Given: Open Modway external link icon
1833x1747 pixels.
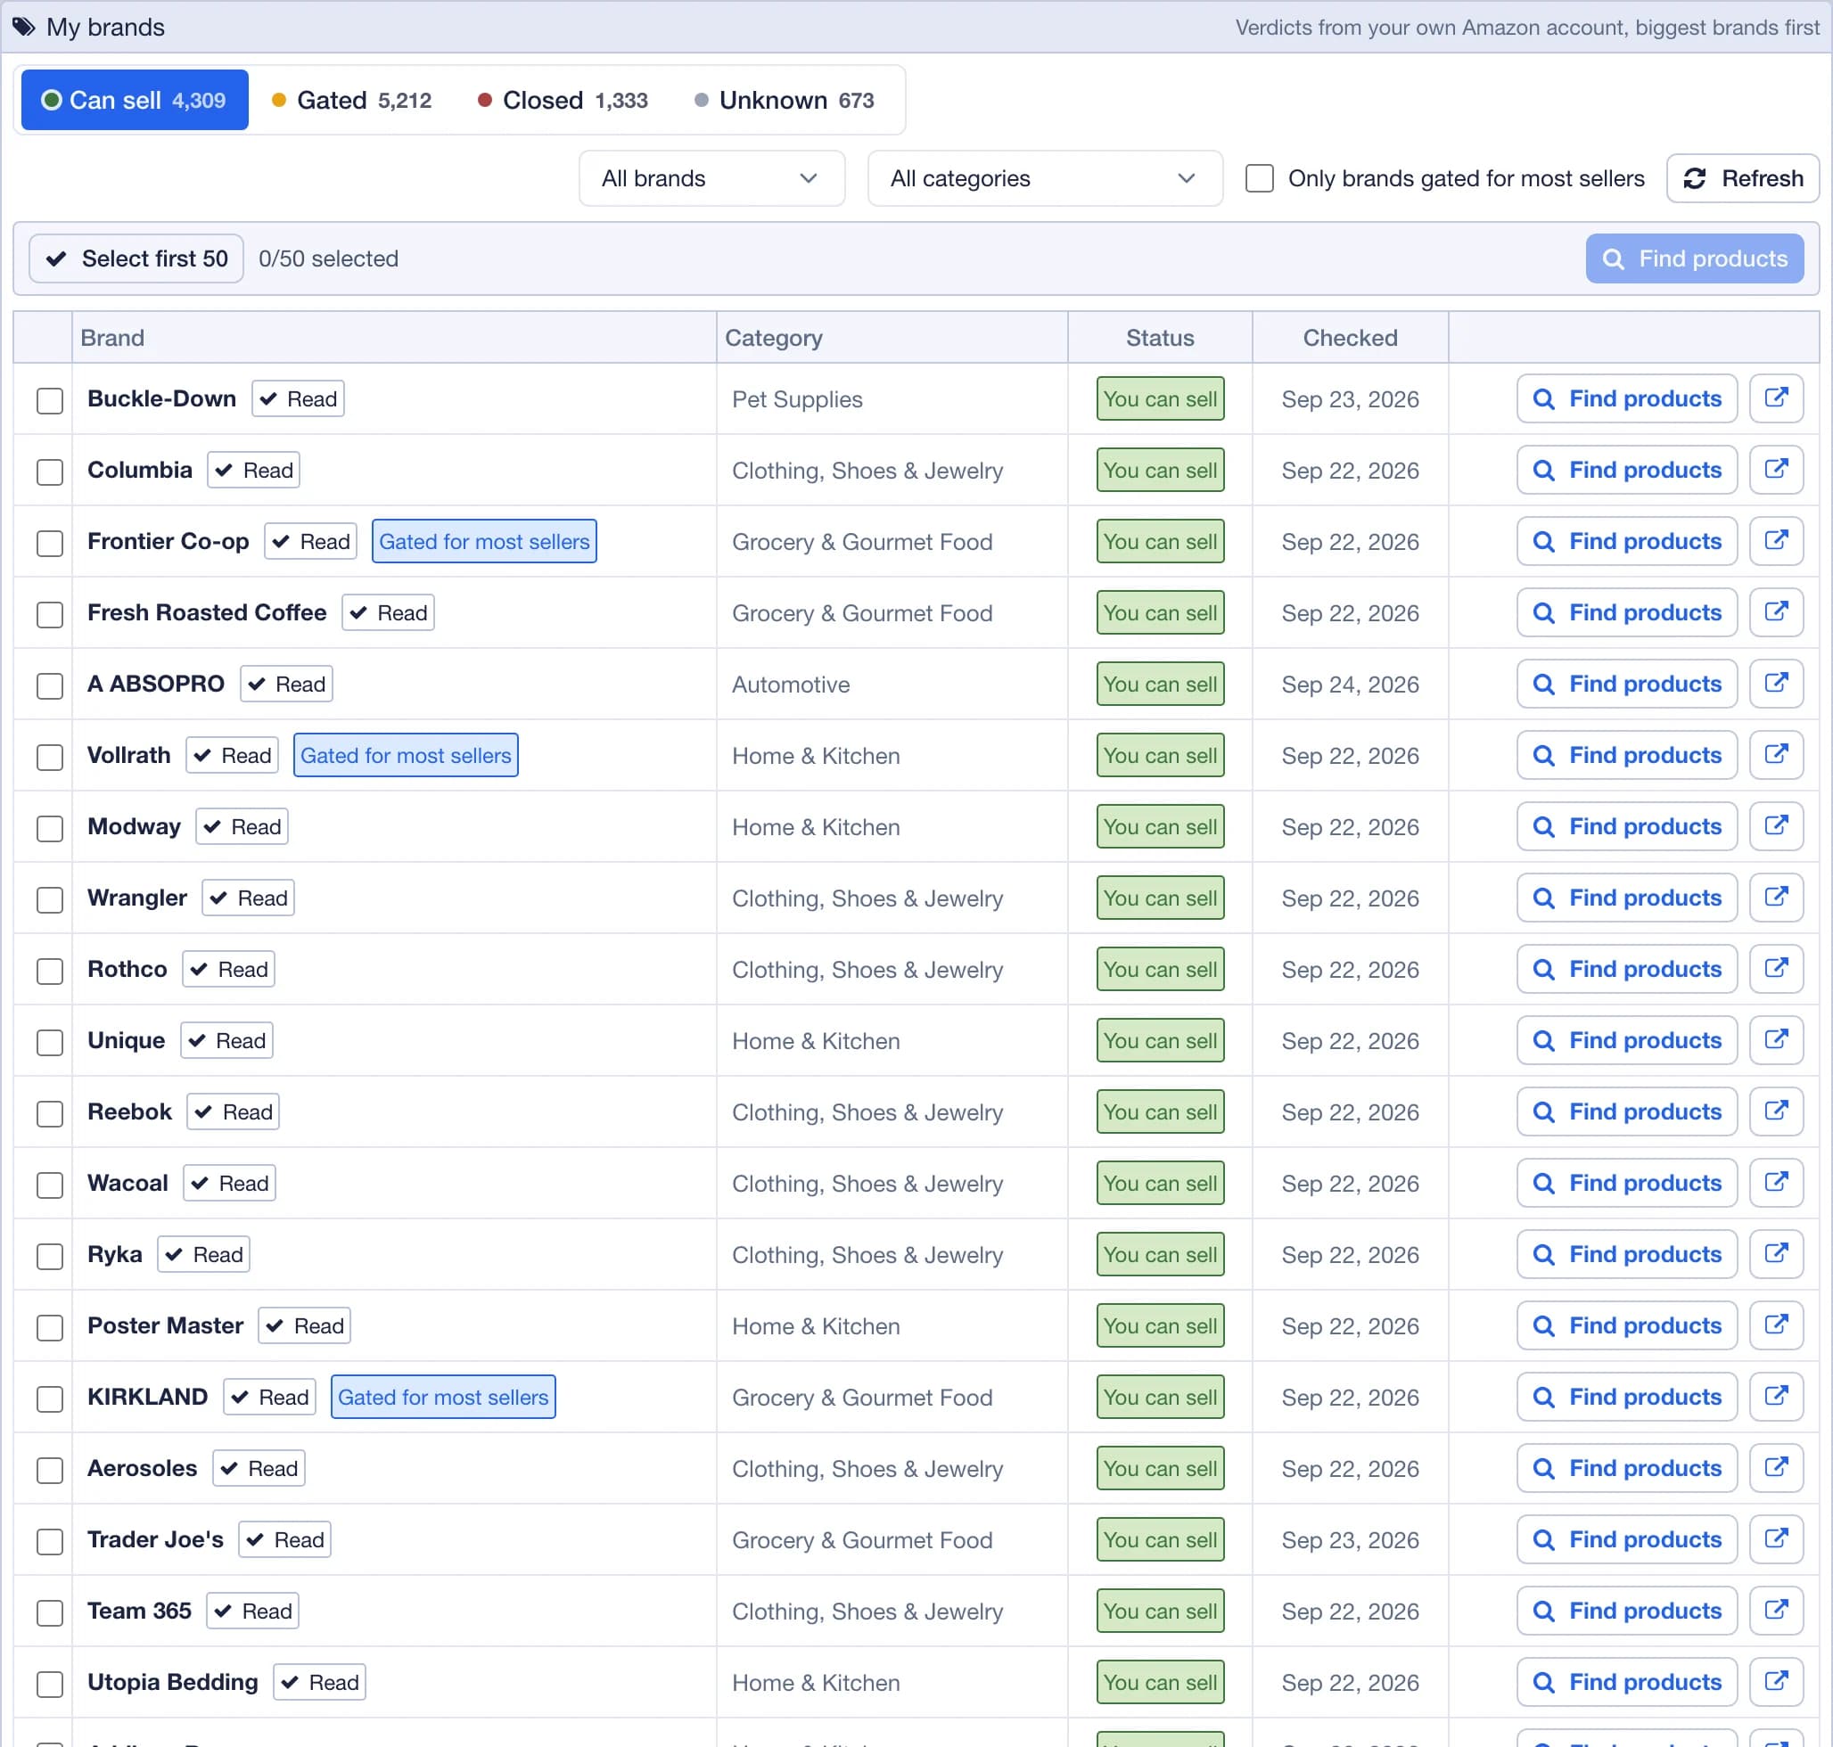Looking at the screenshot, I should (1775, 827).
